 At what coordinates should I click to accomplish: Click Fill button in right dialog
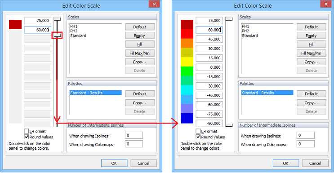[312, 44]
